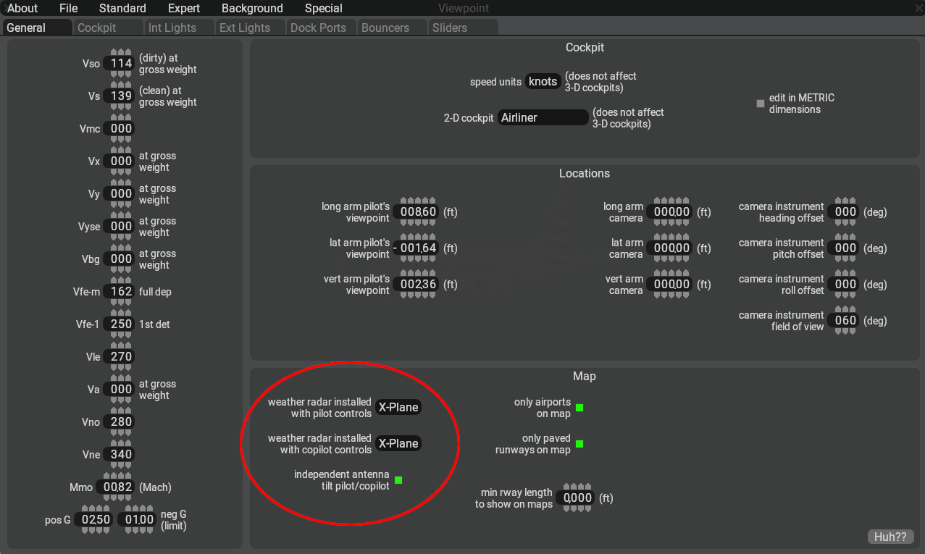This screenshot has height=554, width=925.
Task: Click down arrow below Vne's first digit
Action: click(114, 465)
